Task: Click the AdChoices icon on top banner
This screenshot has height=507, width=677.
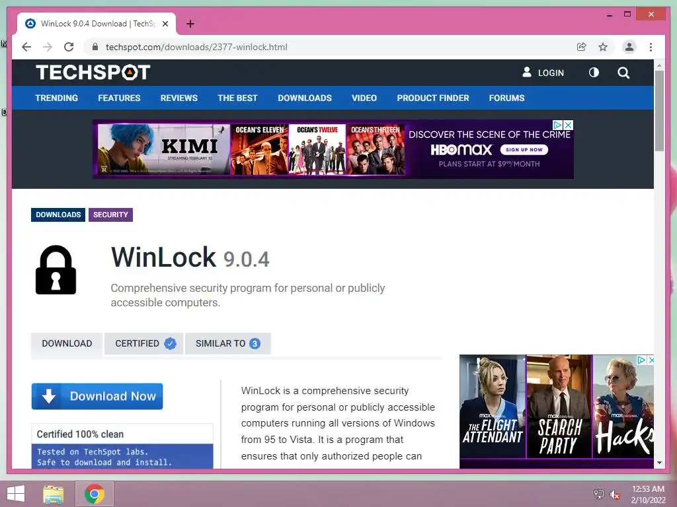Action: point(558,125)
